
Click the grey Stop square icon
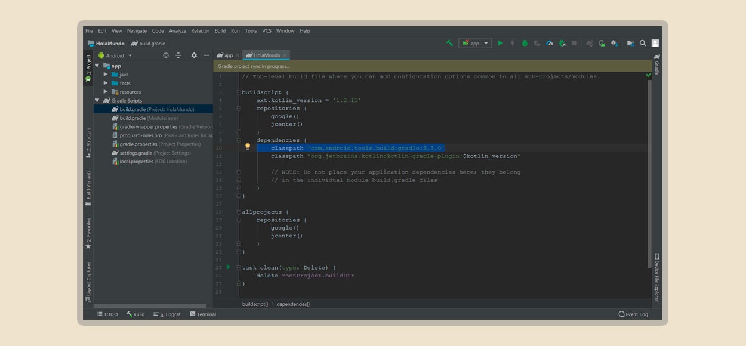(x=574, y=43)
